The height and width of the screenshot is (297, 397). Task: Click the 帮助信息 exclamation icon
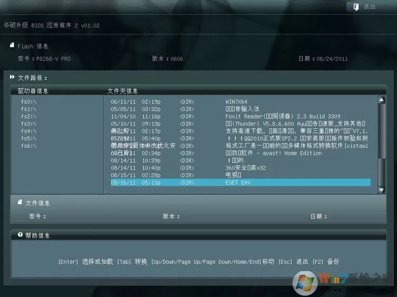[20, 235]
